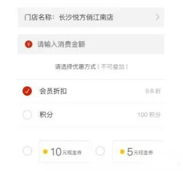Click the 门店名称 field label
183x171 pixels.
pyautogui.click(x=38, y=17)
